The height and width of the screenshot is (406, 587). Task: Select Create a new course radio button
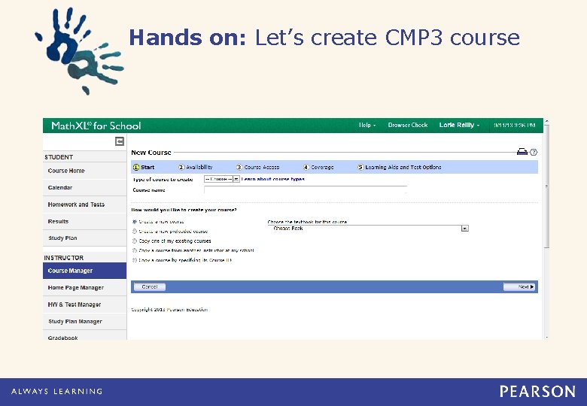(135, 222)
